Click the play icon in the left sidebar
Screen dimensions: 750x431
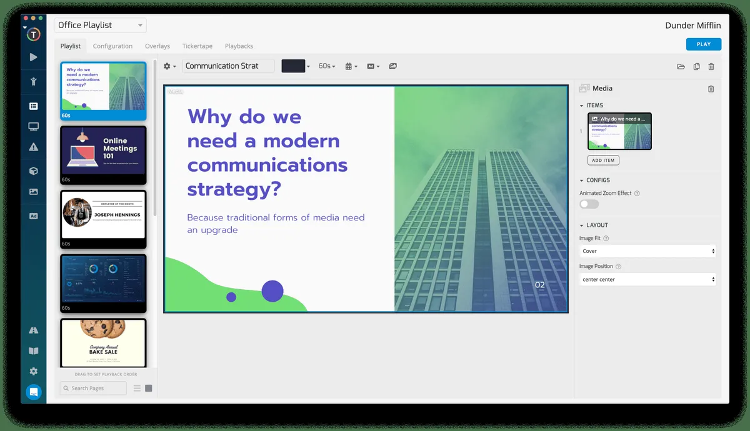[x=34, y=57]
